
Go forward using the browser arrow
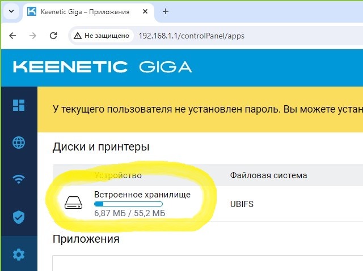click(33, 36)
